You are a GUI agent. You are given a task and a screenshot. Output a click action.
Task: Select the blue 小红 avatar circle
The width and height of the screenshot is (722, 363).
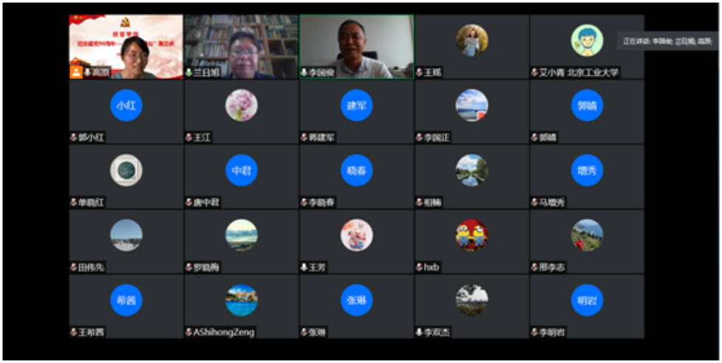pyautogui.click(x=126, y=106)
